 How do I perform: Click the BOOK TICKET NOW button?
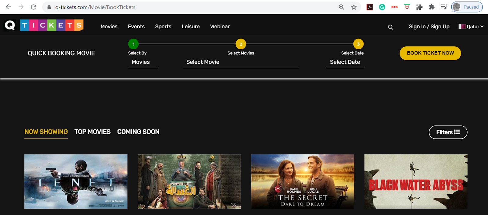tap(430, 53)
